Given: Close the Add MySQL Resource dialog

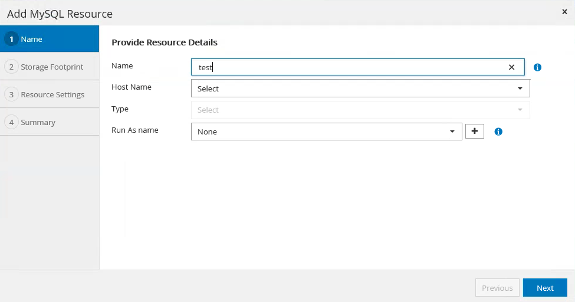Looking at the screenshot, I should (x=564, y=12).
